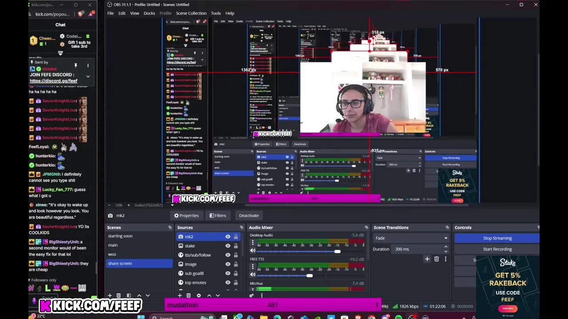Toggle visibility of sub goallll source
The image size is (568, 319).
click(228, 273)
